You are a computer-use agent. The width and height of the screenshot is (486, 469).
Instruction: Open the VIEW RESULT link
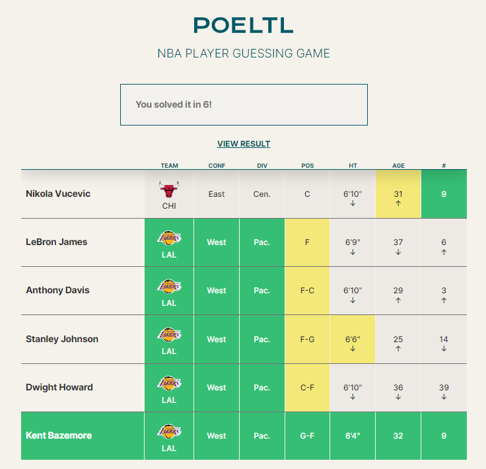point(244,144)
